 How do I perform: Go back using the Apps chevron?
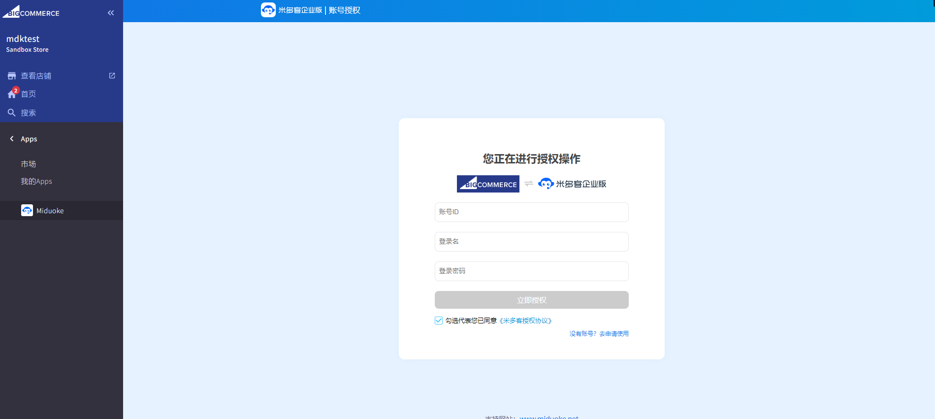pyautogui.click(x=12, y=139)
